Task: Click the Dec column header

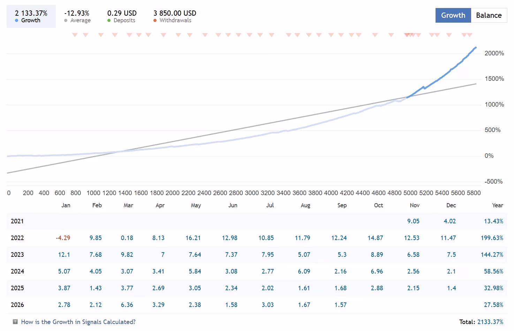Action: (451, 205)
